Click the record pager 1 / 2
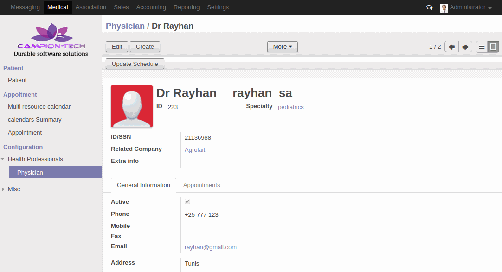Screen dimensions: 502x272 click(x=435, y=47)
